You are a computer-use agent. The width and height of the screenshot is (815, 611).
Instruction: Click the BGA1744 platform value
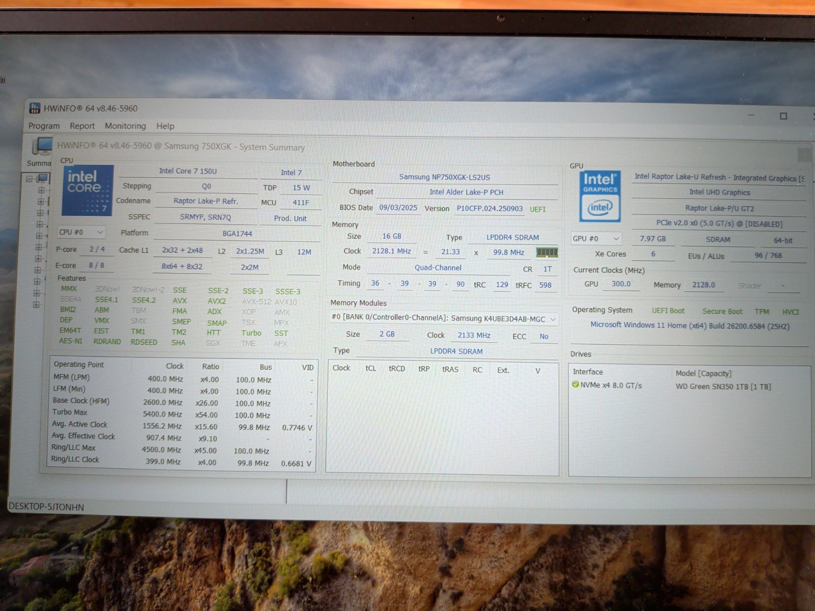tap(237, 234)
